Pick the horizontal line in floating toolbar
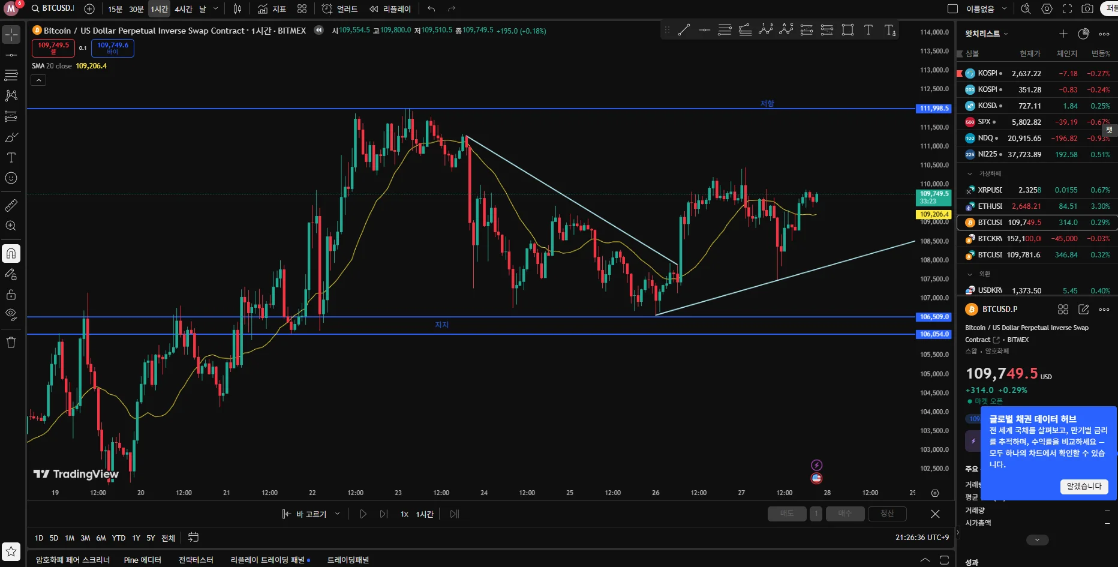This screenshot has height=567, width=1118. [704, 30]
